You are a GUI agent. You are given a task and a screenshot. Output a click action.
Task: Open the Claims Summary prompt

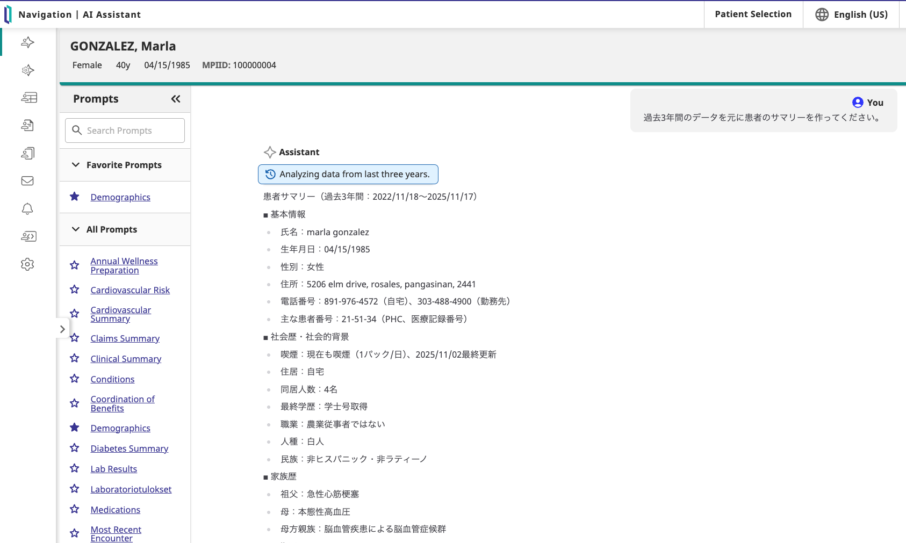(x=125, y=338)
